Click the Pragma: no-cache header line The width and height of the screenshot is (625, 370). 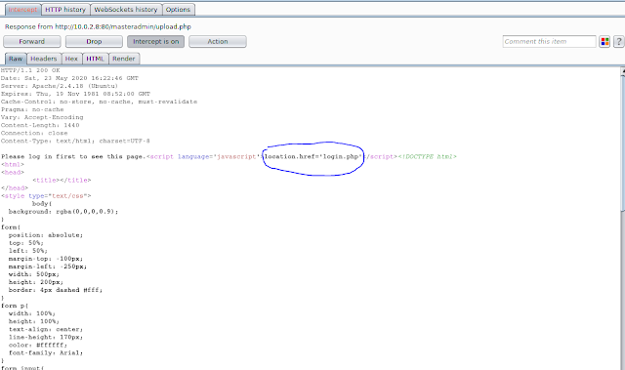[32, 109]
